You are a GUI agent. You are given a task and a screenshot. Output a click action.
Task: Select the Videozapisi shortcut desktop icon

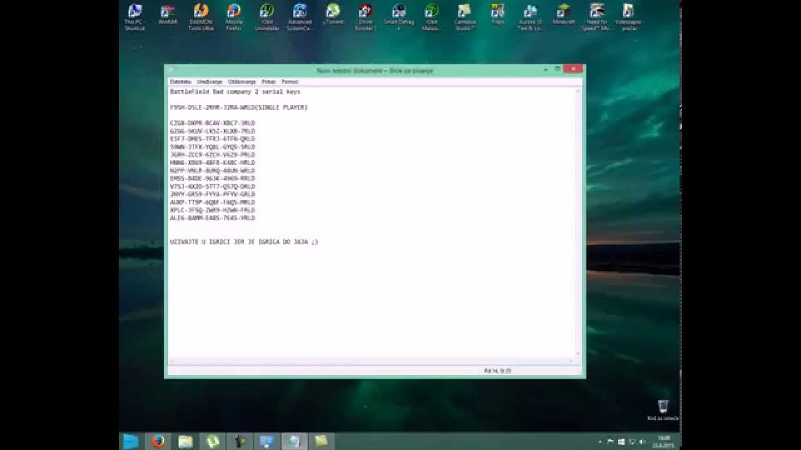point(630,17)
